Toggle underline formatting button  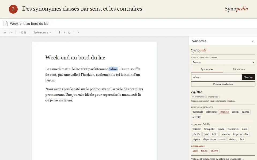(x=69, y=33)
